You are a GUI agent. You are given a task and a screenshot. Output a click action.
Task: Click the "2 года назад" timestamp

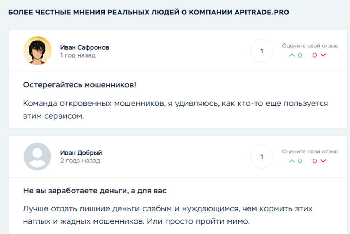click(x=80, y=161)
